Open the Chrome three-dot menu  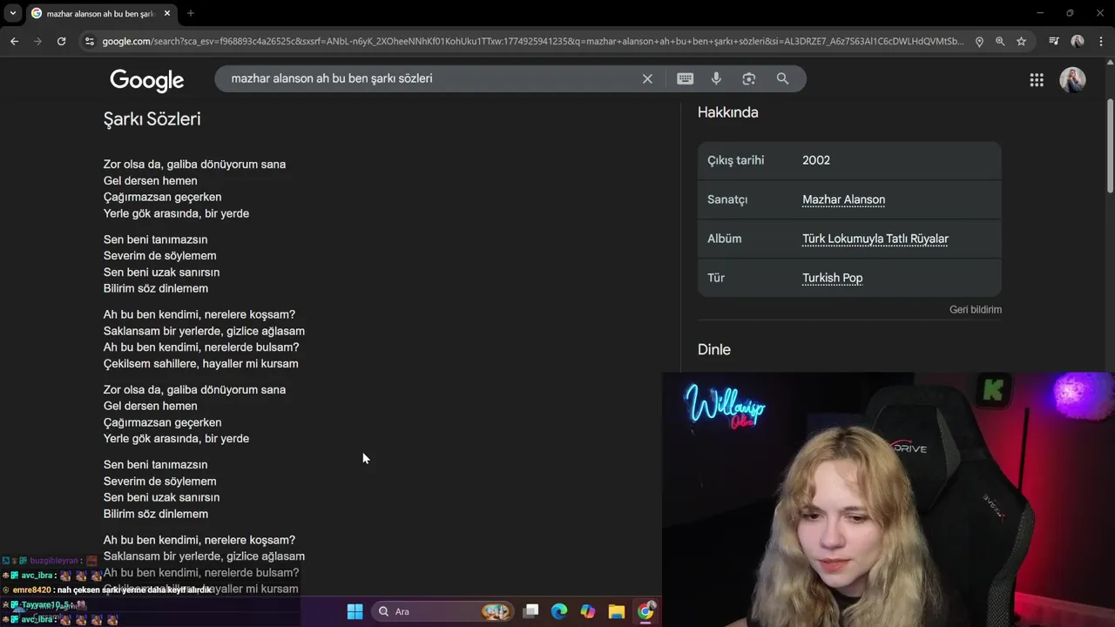(x=1101, y=41)
